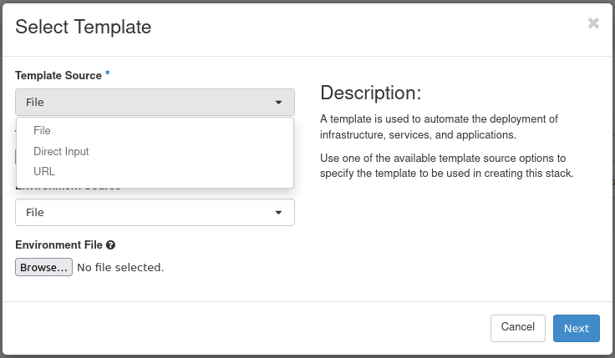Click the Environment File label
Image resolution: width=615 pixels, height=358 pixels.
coord(58,245)
